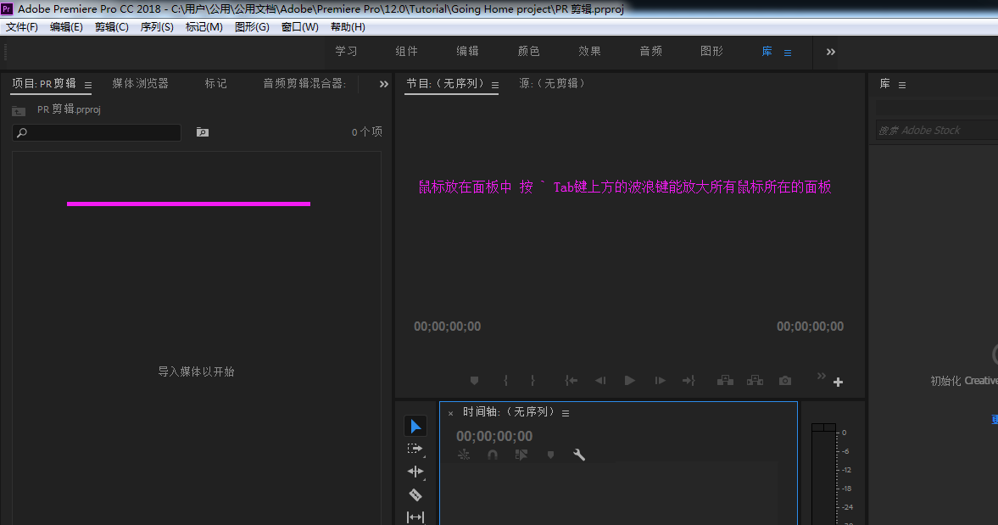The height and width of the screenshot is (525, 998).
Task: Toggle sequence nesting icon in timeline
Action: click(x=464, y=455)
